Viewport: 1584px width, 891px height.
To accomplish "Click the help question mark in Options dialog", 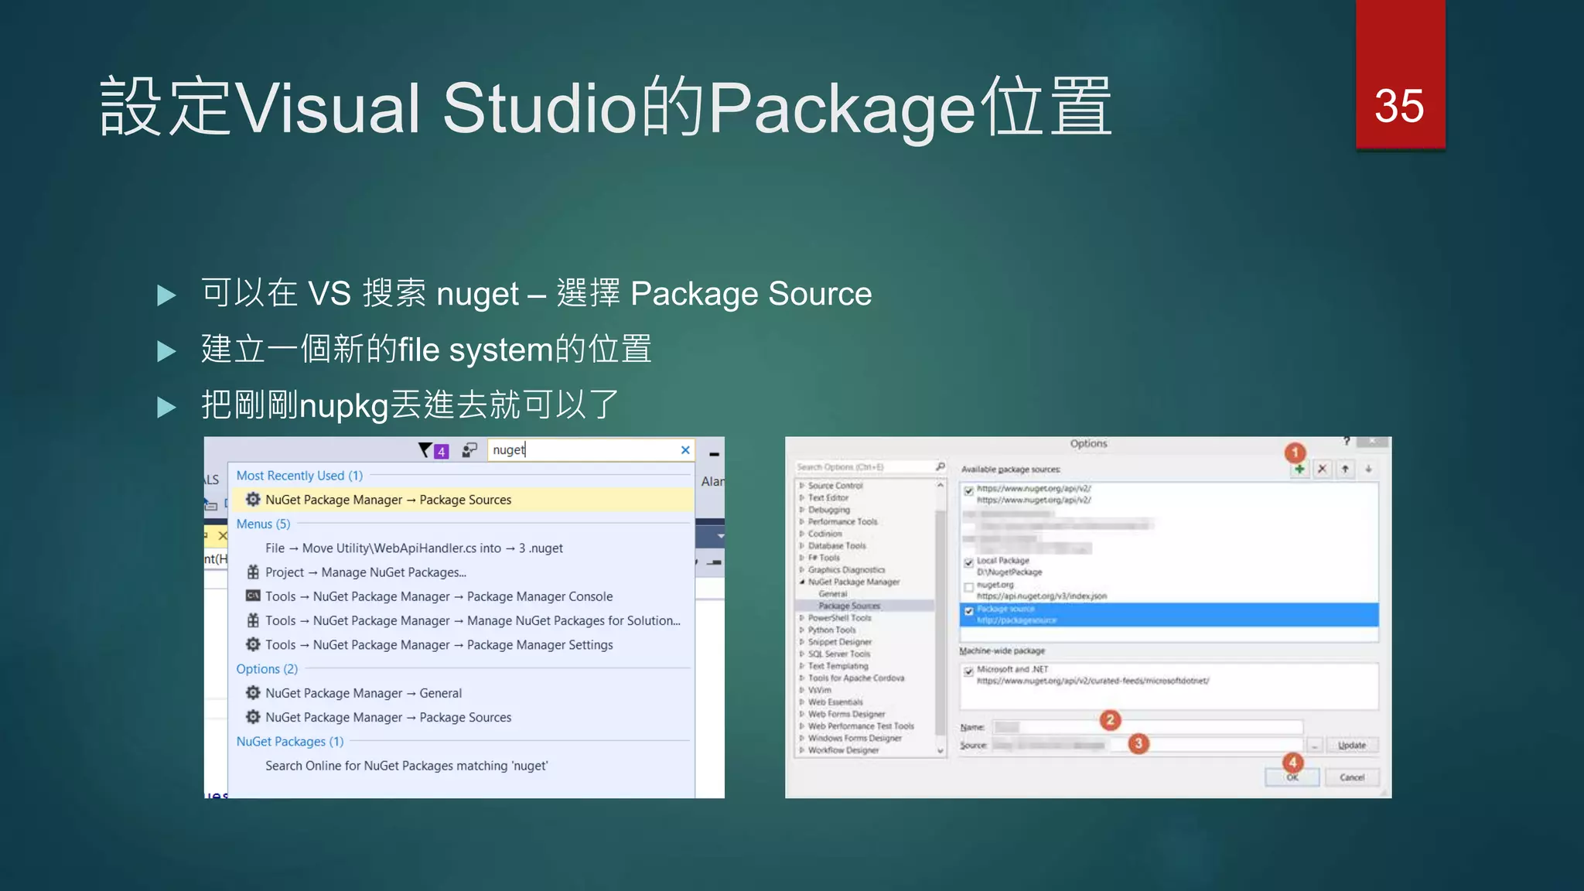I will point(1347,441).
